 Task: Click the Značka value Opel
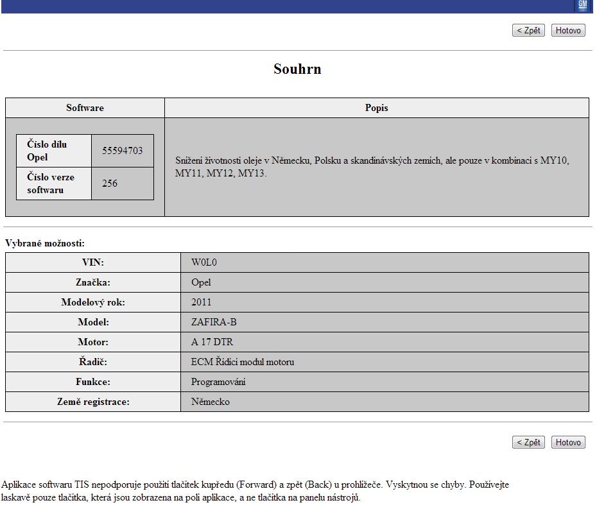[x=201, y=282]
